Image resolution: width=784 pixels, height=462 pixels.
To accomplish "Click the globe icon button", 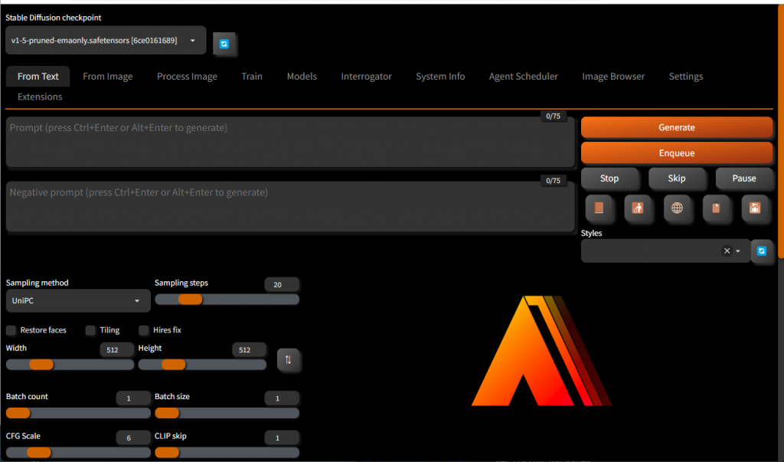I will pos(677,208).
